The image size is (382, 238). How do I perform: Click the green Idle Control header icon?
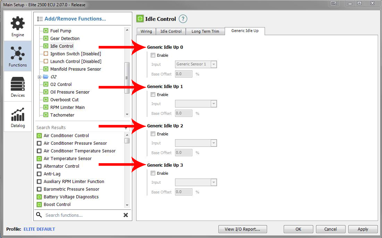pyautogui.click(x=140, y=18)
